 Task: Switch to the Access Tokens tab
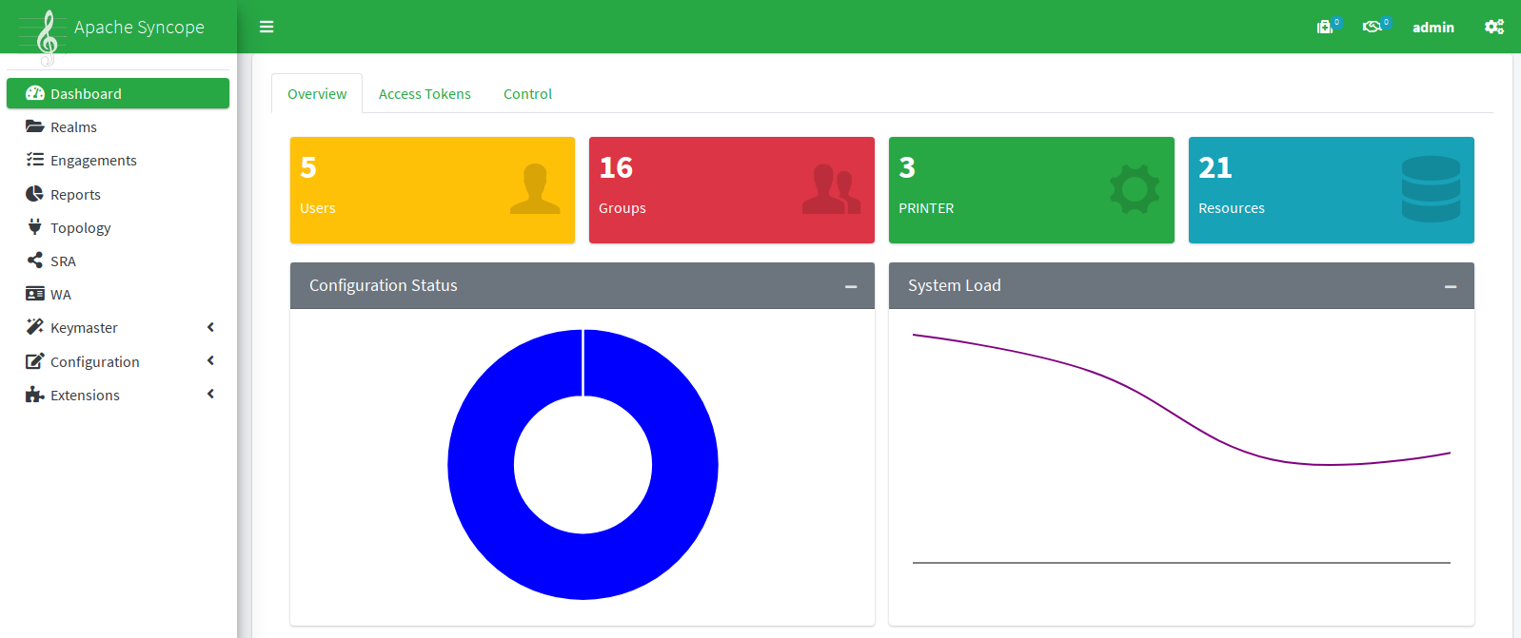click(425, 94)
